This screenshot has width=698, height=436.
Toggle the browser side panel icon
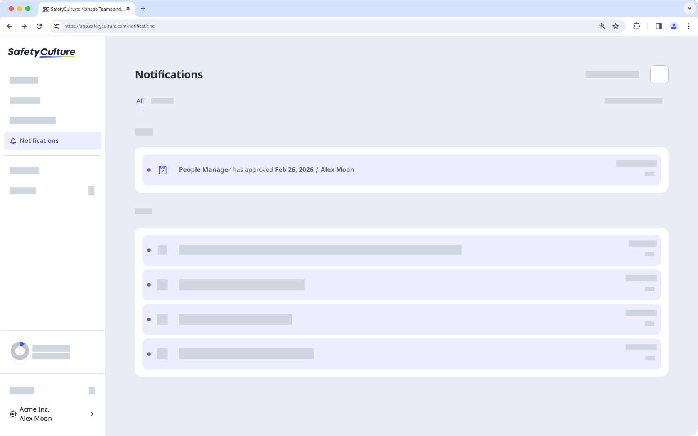coord(659,26)
